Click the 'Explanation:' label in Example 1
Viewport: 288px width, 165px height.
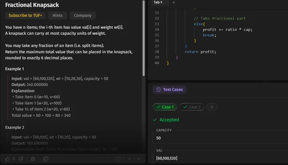23,91
